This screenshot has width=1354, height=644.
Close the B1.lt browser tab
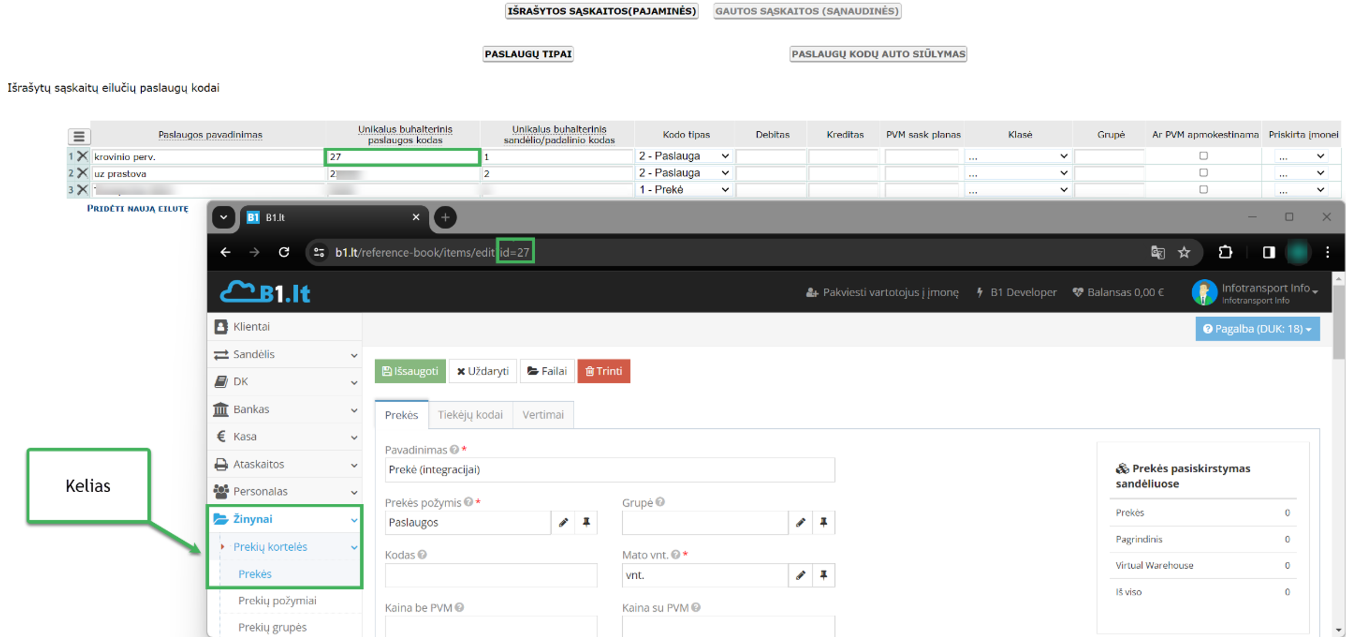click(x=416, y=218)
